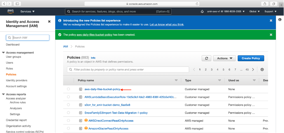
Task: Collapse the Access management section
Action: click(x=3, y=53)
